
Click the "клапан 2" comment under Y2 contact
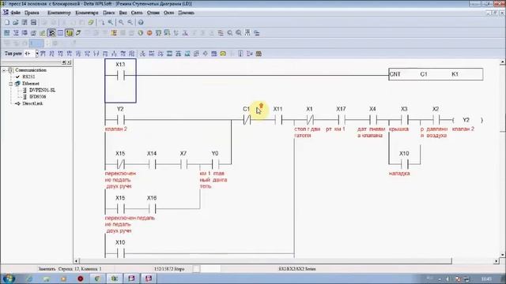point(116,129)
